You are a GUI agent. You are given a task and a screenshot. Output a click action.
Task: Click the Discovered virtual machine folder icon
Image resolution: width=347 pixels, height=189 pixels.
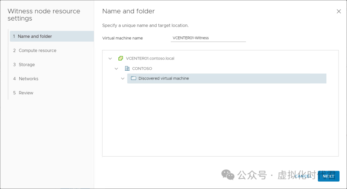pyautogui.click(x=133, y=78)
